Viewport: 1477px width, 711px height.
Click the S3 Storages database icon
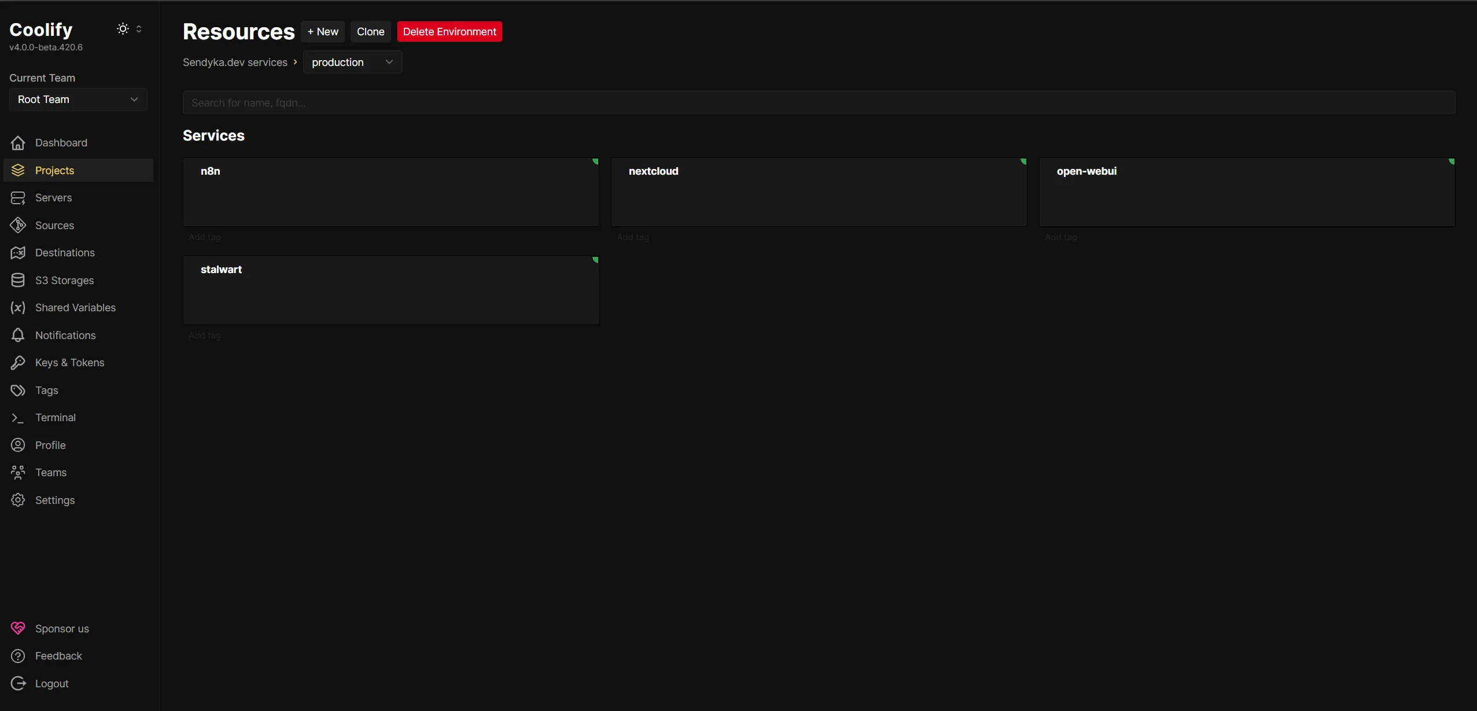click(x=18, y=279)
